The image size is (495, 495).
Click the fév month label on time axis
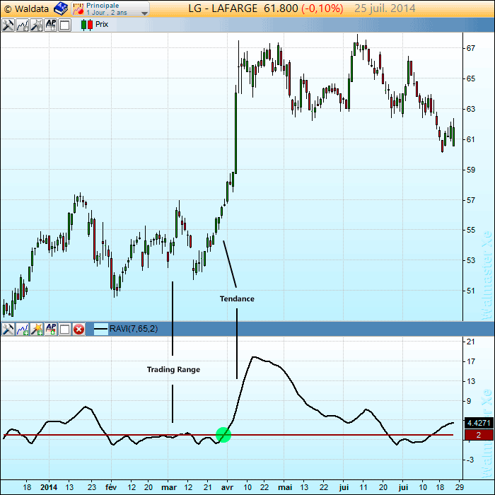coord(111,487)
